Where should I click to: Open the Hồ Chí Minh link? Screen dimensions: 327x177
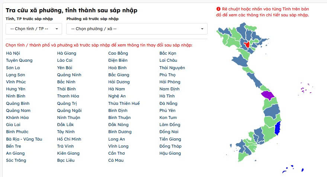[69, 139]
